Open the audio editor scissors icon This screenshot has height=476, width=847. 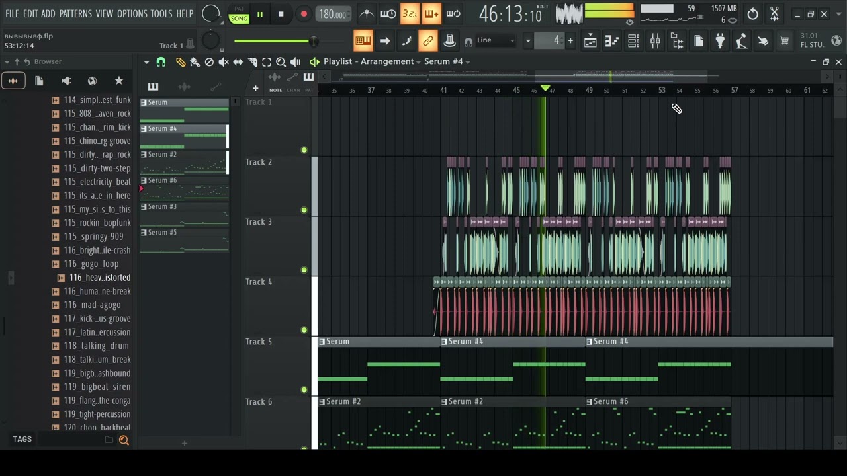coord(774,14)
